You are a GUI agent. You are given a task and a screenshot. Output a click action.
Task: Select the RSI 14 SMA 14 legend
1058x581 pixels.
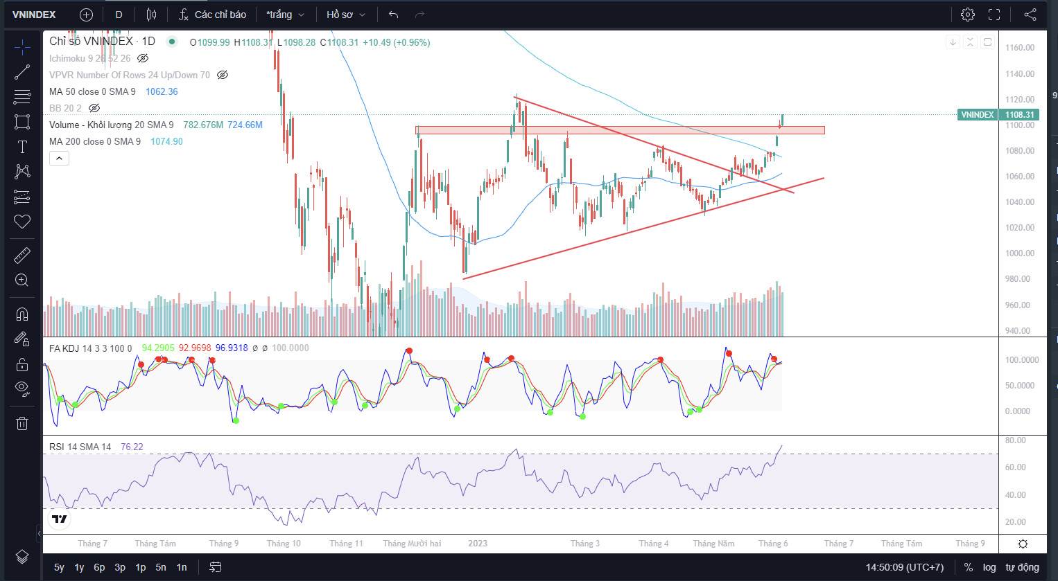point(80,447)
